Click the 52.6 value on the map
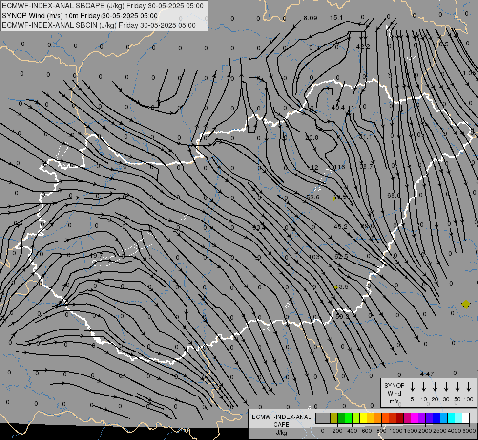Screen dimensions: 478x440 pyautogui.click(x=313, y=197)
